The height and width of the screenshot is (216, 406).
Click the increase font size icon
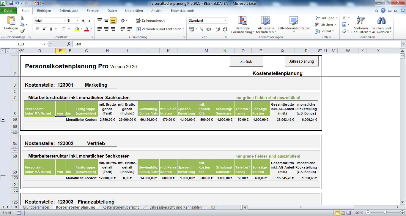[x=84, y=20]
